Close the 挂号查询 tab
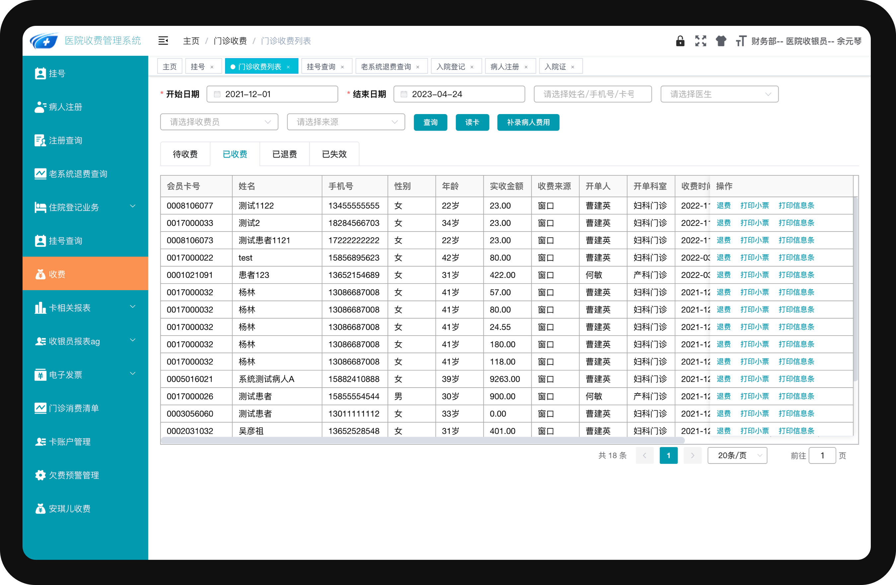 click(x=342, y=67)
